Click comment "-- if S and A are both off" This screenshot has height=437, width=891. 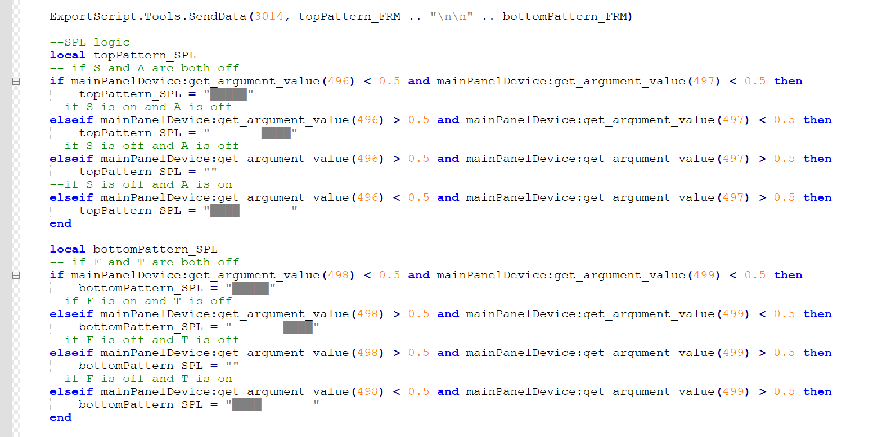coord(145,68)
